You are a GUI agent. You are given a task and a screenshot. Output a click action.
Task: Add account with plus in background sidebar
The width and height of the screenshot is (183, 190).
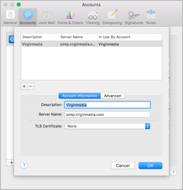[11, 163]
